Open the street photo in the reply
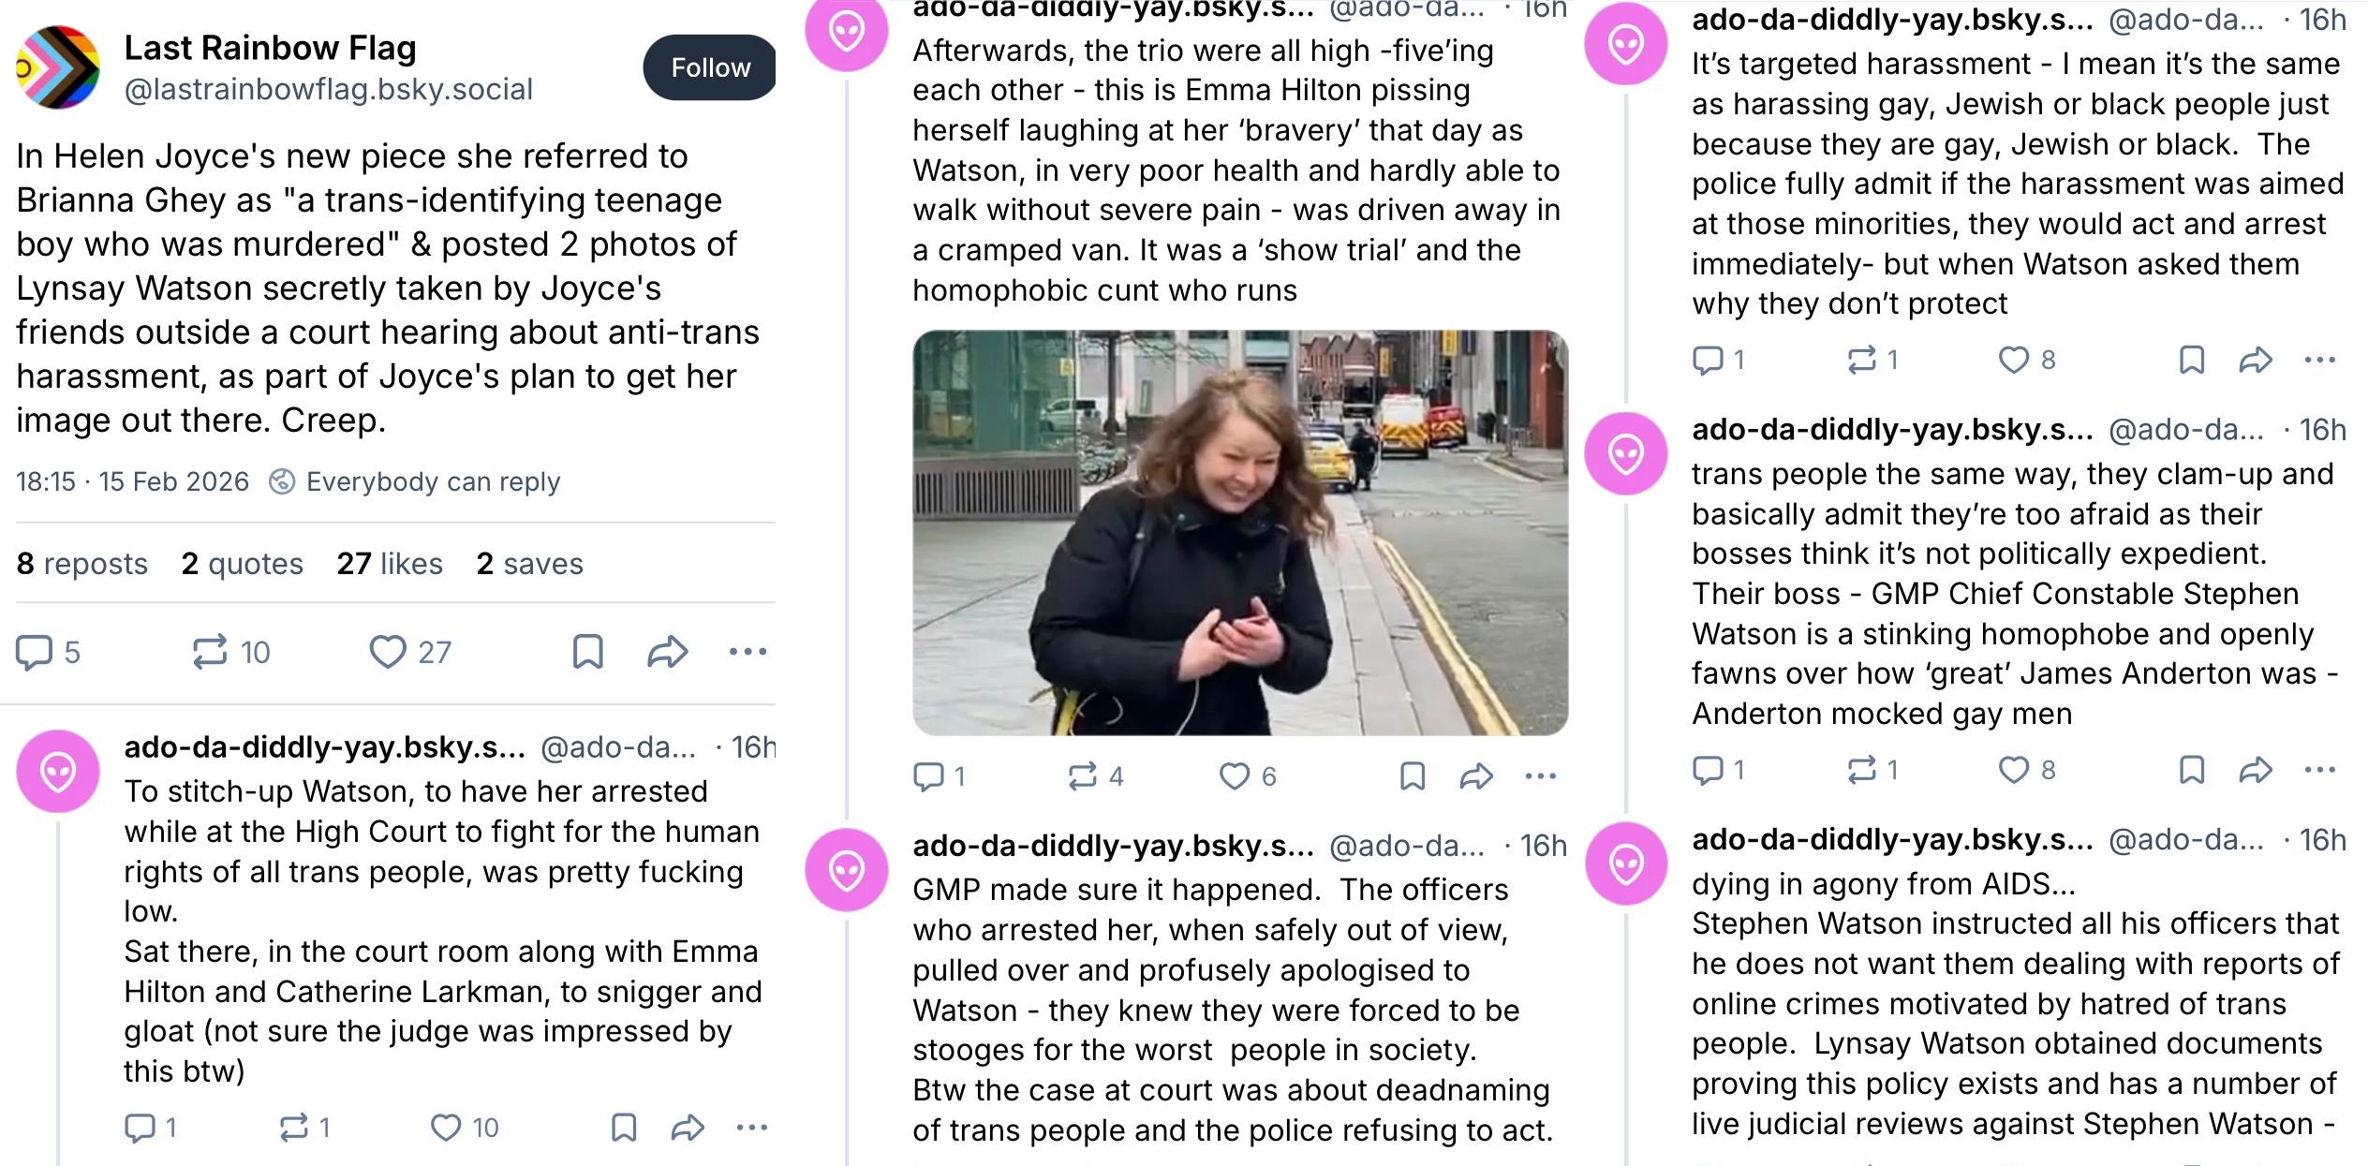Image resolution: width=2368 pixels, height=1166 pixels. coord(1240,532)
